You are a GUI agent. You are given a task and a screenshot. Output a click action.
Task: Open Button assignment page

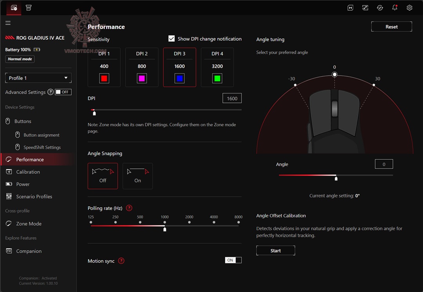[x=41, y=135]
